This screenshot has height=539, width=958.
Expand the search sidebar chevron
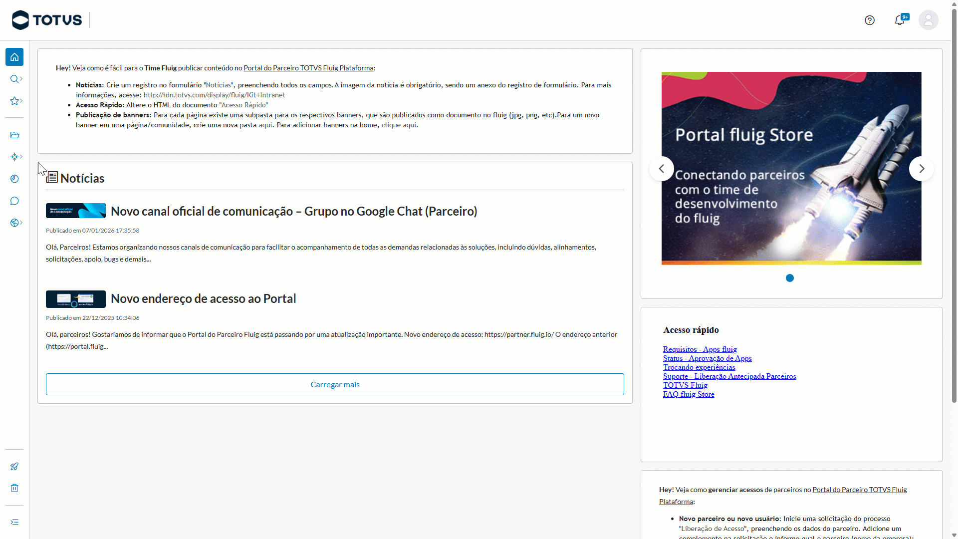pos(21,79)
